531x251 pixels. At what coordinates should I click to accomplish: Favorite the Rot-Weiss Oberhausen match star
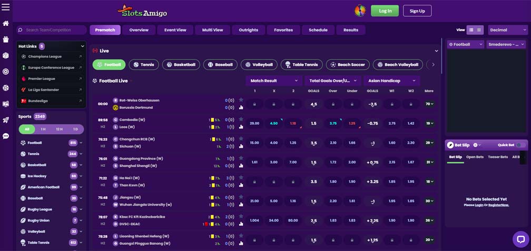(x=241, y=100)
